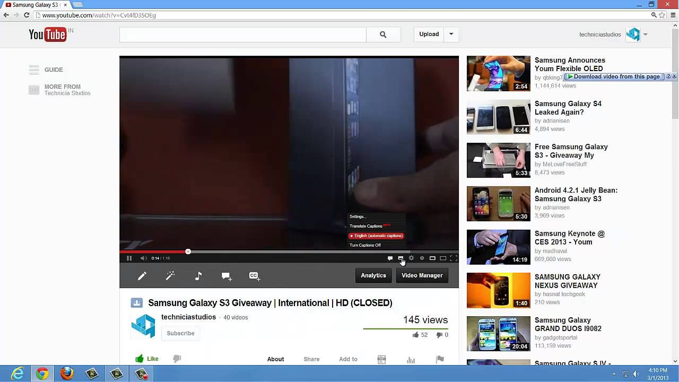Mute the player volume speaker icon
Image resolution: width=679 pixels, height=382 pixels.
coord(143,258)
